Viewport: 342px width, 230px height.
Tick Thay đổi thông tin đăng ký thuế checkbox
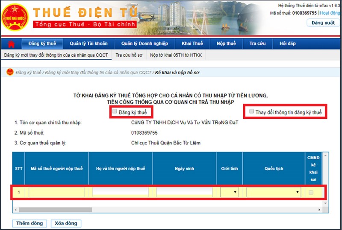point(251,111)
